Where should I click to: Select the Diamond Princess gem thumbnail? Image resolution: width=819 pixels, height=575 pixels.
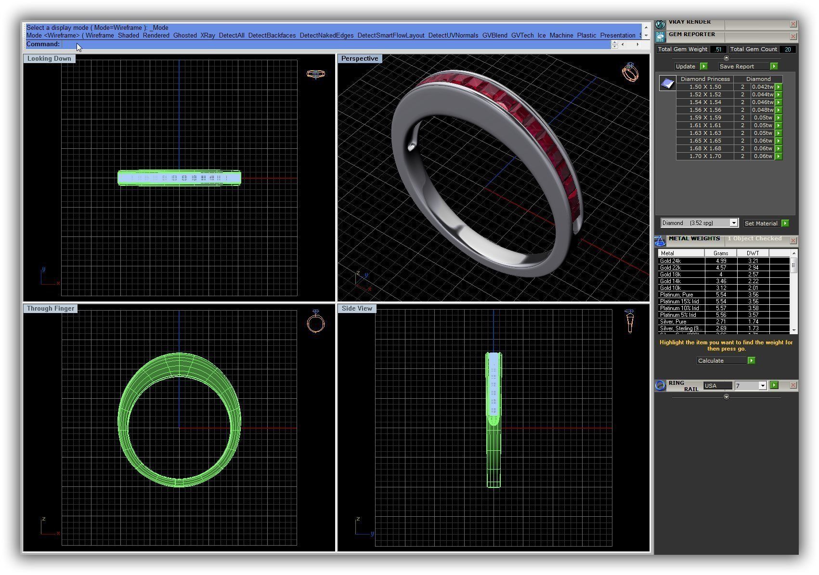667,83
